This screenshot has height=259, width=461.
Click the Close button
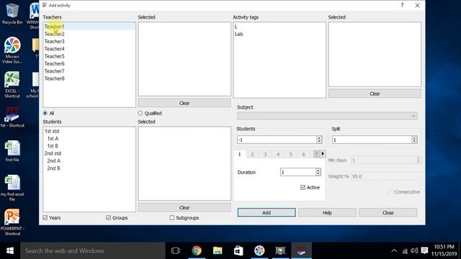pos(388,213)
